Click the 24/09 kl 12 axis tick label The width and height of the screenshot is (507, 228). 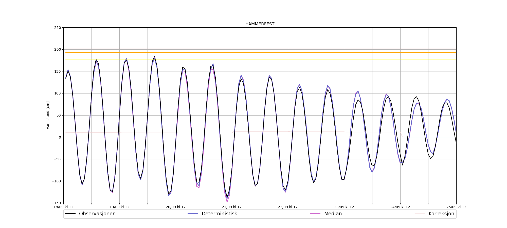coord(400,207)
